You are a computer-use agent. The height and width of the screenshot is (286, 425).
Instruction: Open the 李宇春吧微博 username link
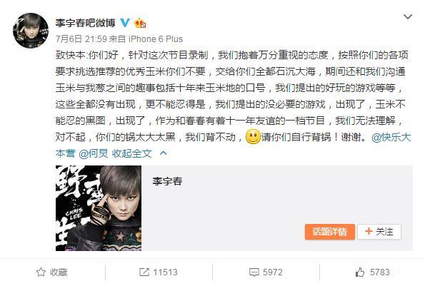click(86, 23)
